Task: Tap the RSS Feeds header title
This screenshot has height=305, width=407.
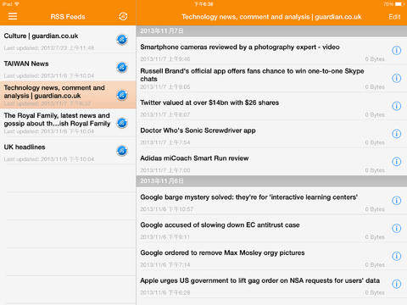Action: pyautogui.click(x=68, y=17)
